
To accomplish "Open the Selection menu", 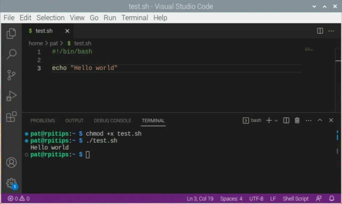I will point(50,18).
